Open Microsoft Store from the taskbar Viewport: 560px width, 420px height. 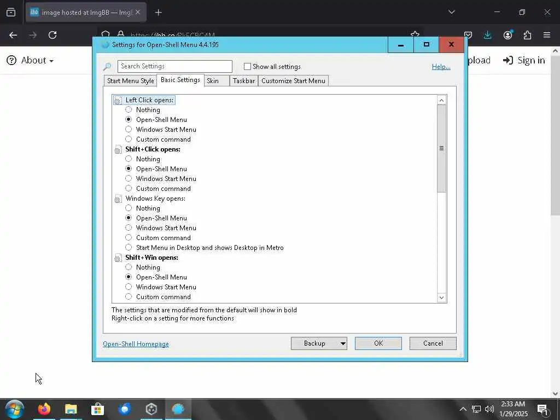pos(97,409)
